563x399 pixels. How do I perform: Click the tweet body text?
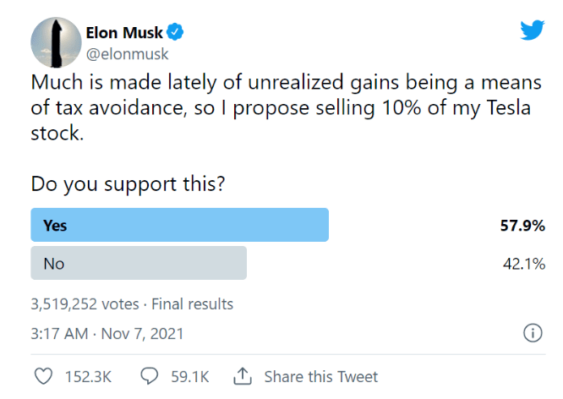click(287, 108)
